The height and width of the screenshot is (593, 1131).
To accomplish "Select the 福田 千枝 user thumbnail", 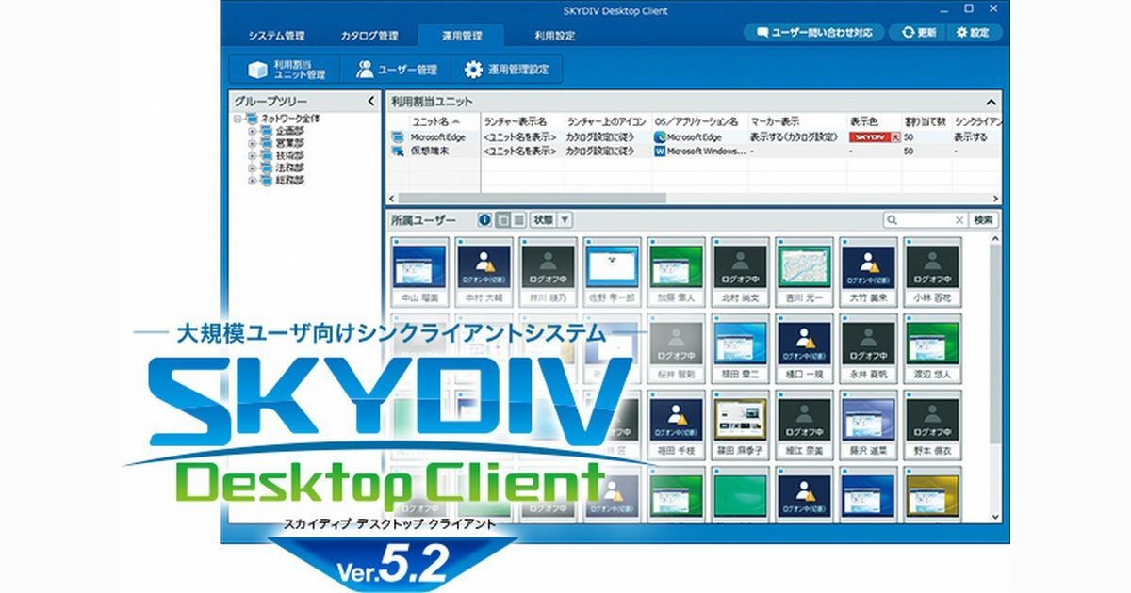I will [x=676, y=424].
